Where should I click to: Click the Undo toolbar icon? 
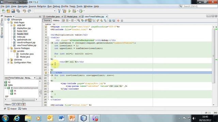pyautogui.click(x=25, y=11)
